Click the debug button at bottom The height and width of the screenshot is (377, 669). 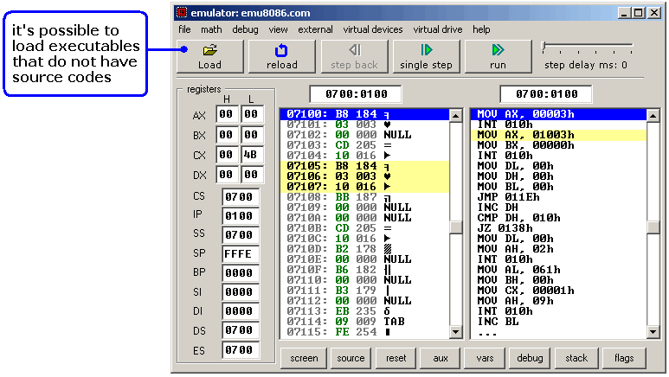click(530, 358)
